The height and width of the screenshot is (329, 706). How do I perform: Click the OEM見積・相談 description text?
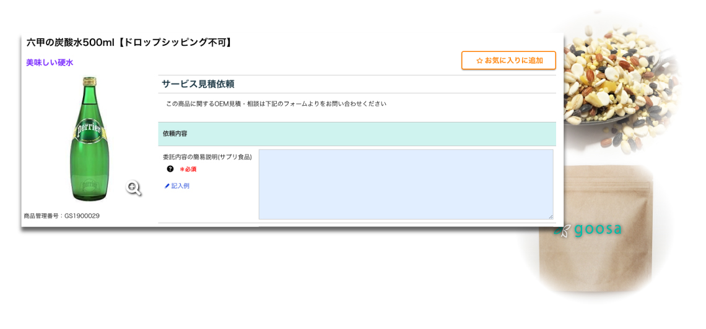coord(276,104)
